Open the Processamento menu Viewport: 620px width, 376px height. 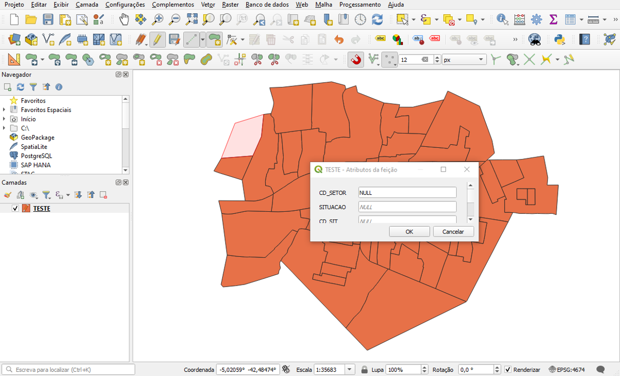(x=360, y=5)
